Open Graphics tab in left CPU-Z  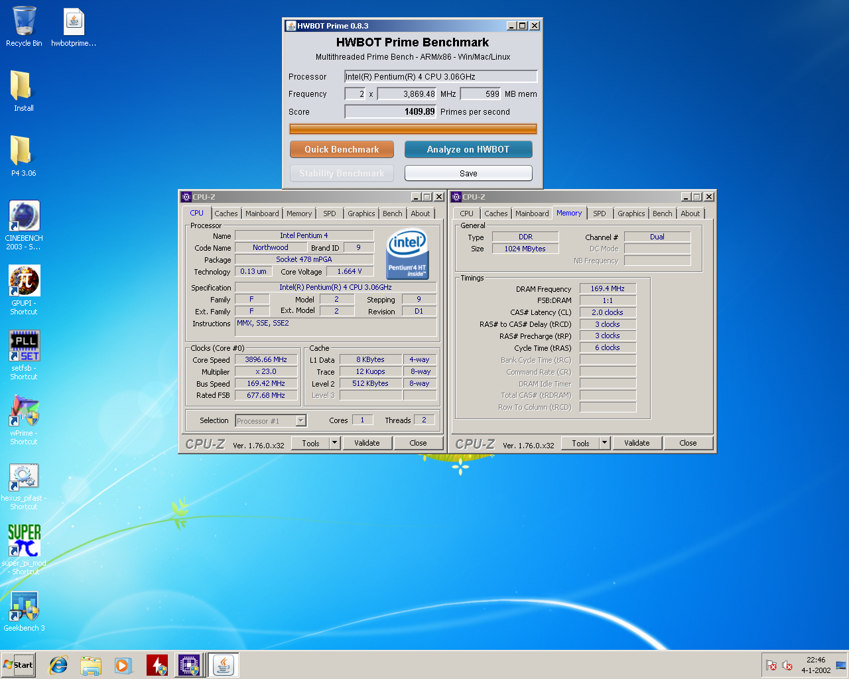click(361, 214)
